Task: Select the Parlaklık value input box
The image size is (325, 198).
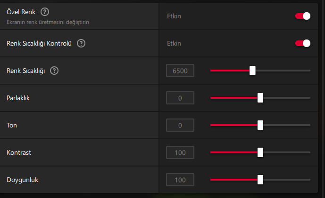Action: (180, 98)
